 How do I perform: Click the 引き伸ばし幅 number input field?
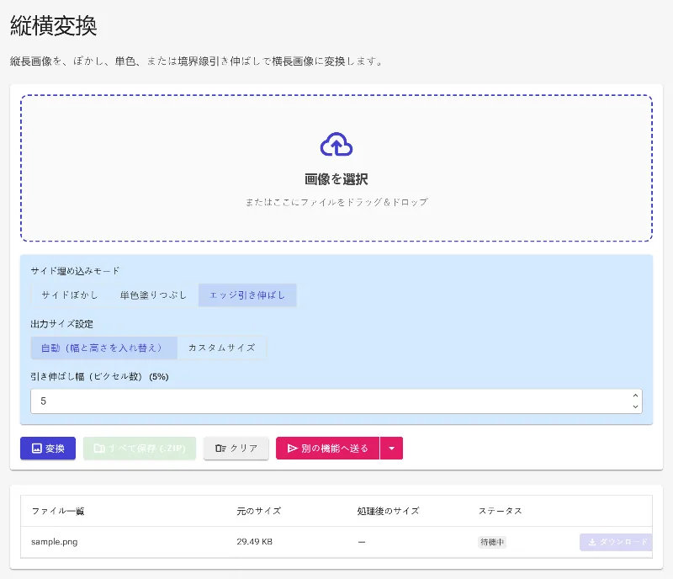pos(336,401)
